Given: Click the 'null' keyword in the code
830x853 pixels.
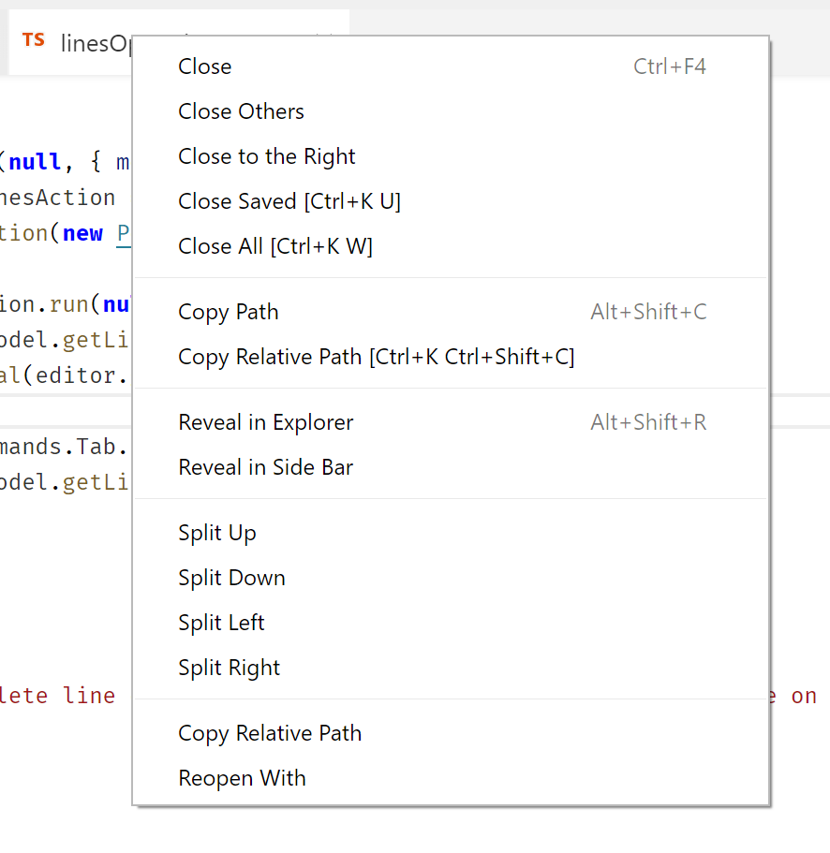Looking at the screenshot, I should (x=35, y=162).
